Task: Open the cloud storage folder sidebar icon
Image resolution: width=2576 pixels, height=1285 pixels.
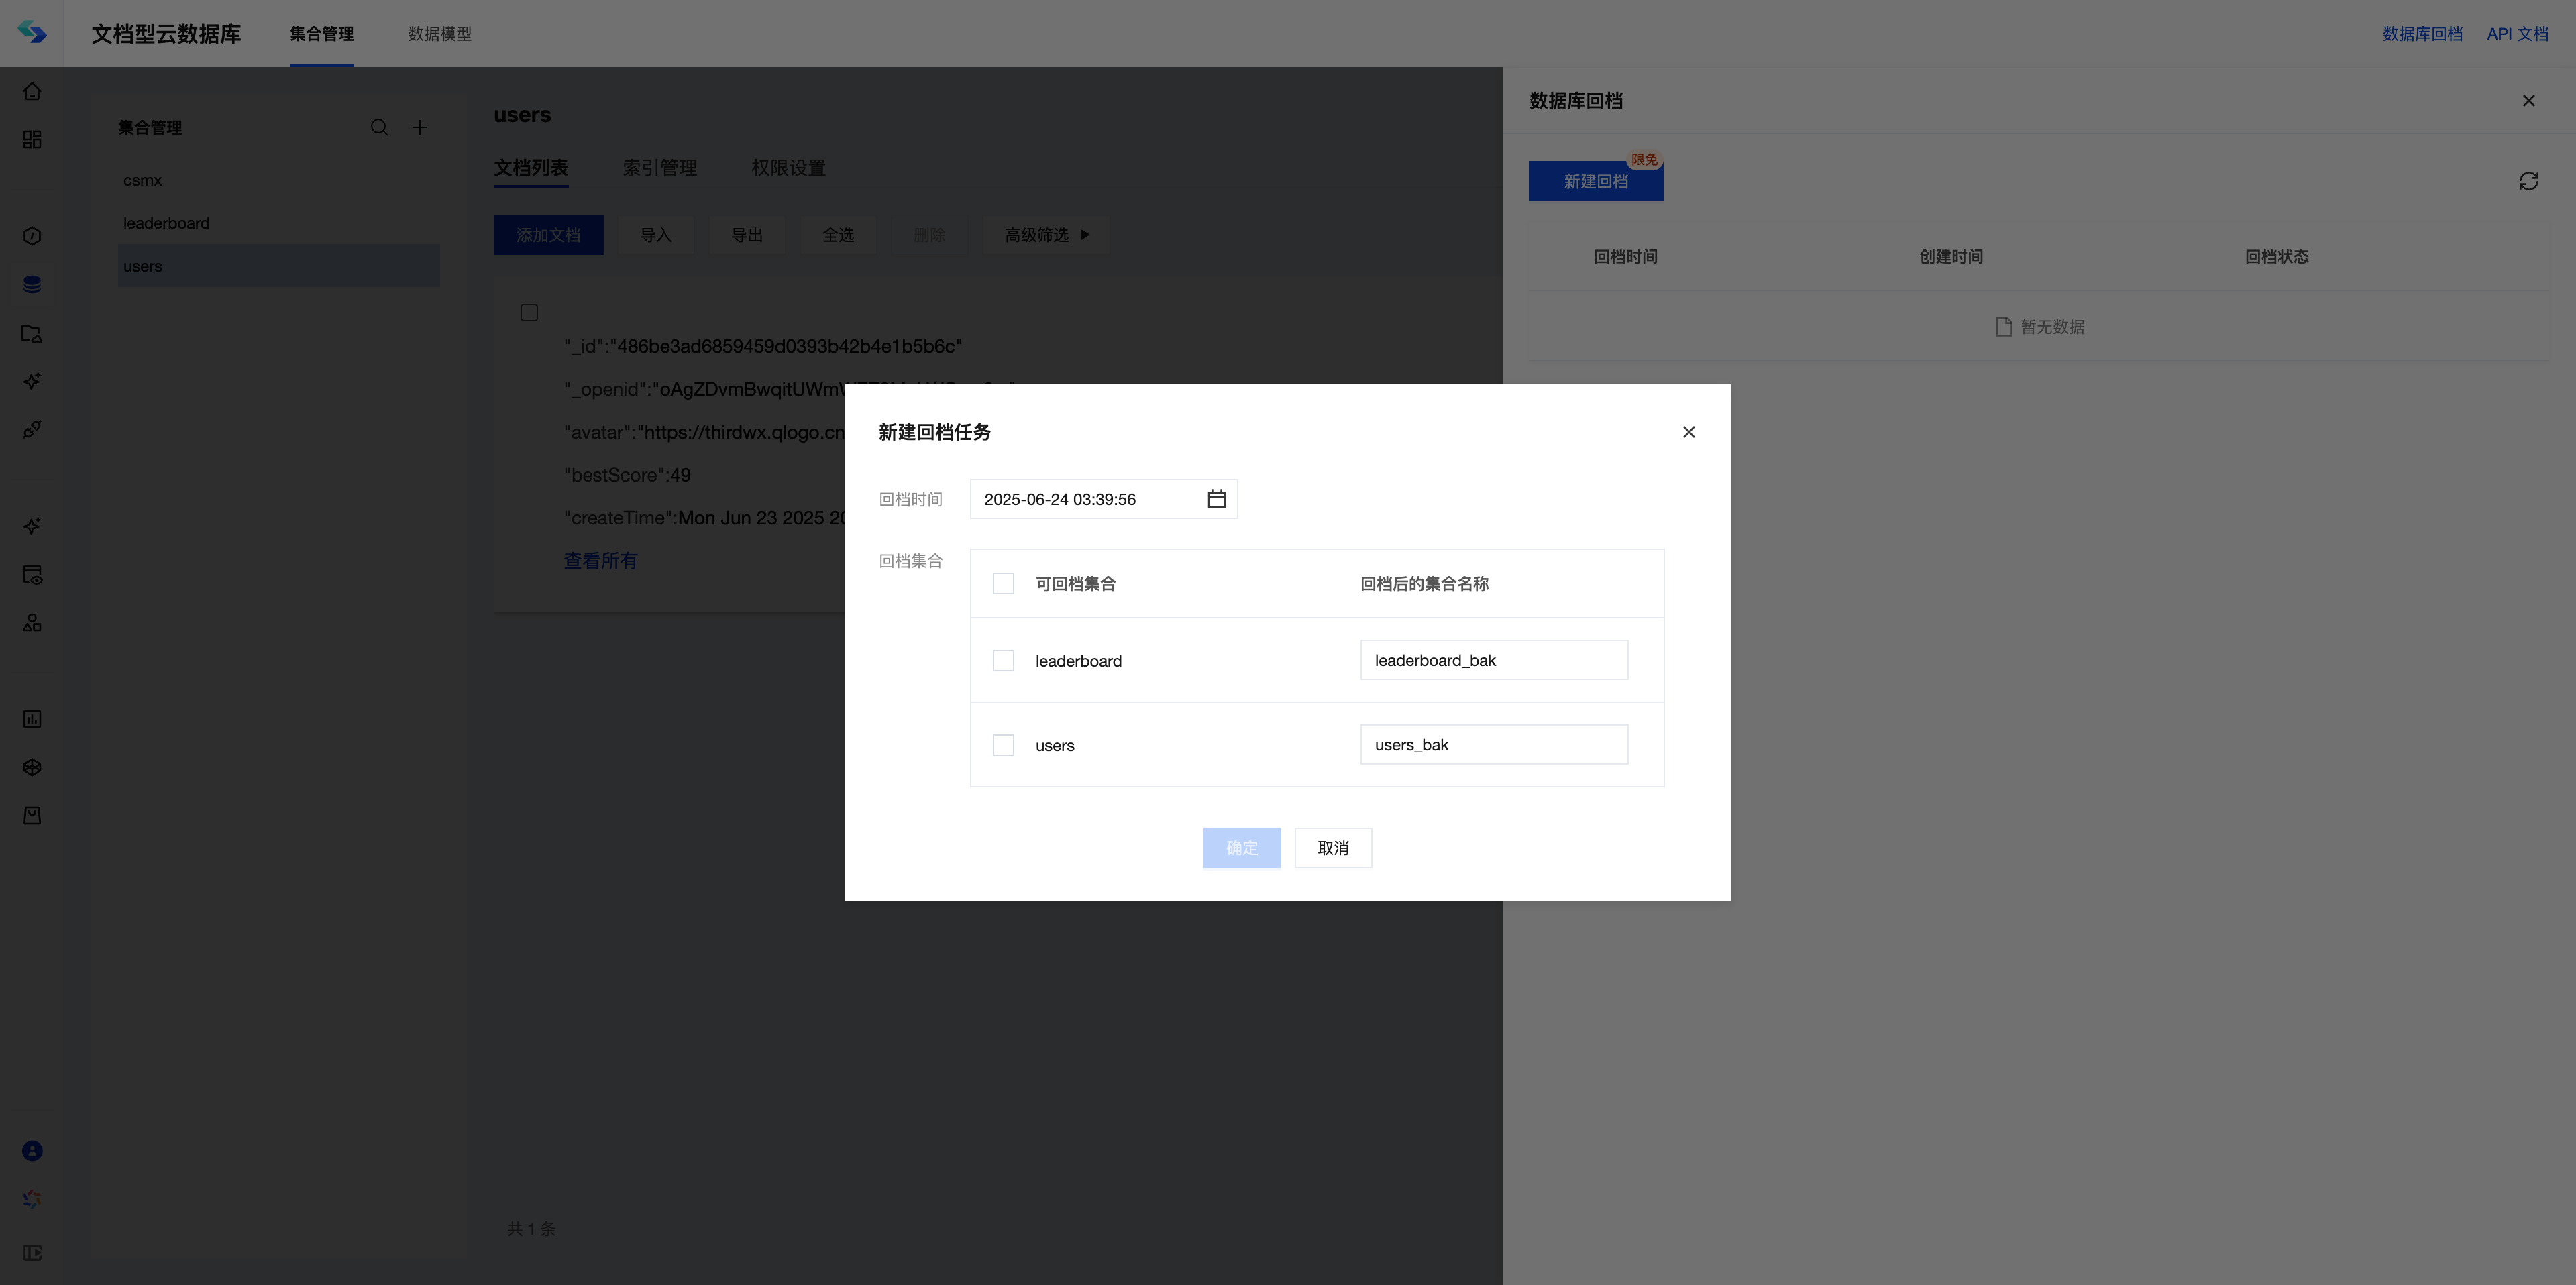Action: [32, 333]
